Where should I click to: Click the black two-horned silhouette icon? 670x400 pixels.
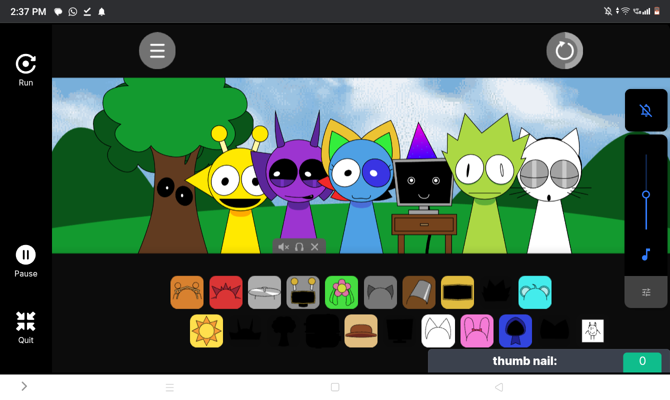(x=245, y=331)
